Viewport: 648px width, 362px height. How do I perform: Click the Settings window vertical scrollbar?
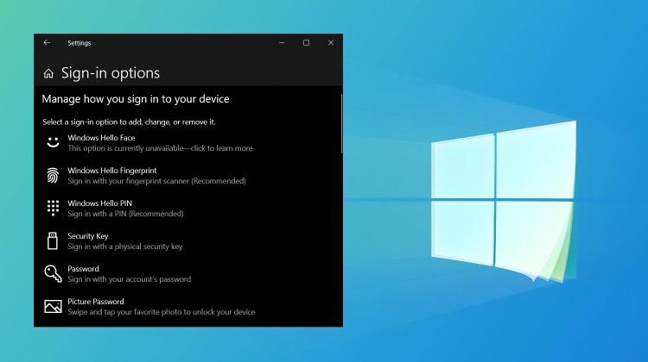(x=341, y=124)
